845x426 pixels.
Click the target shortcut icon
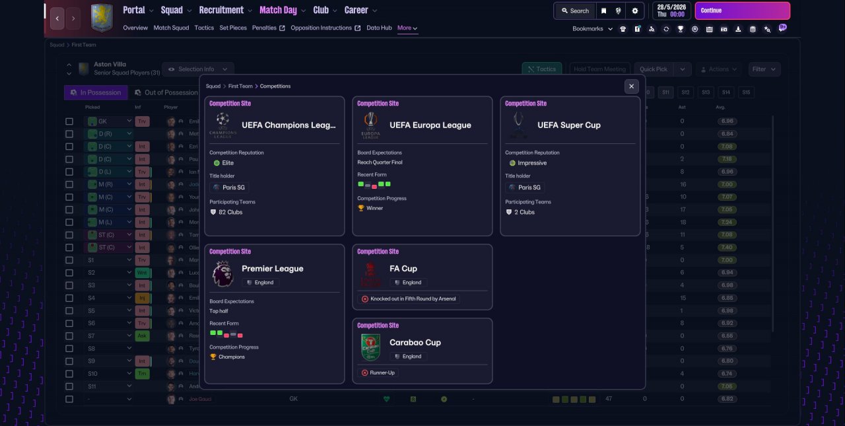(694, 29)
